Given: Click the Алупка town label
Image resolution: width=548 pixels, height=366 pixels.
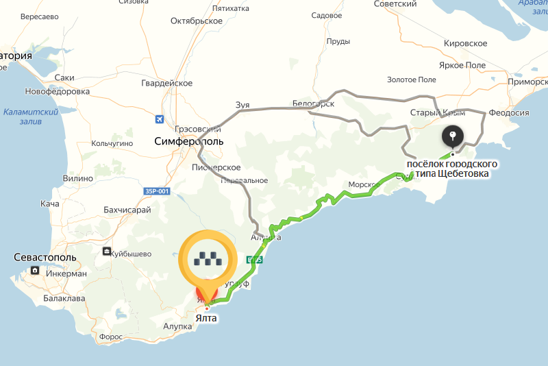Looking at the screenshot, I should pyautogui.click(x=177, y=326).
